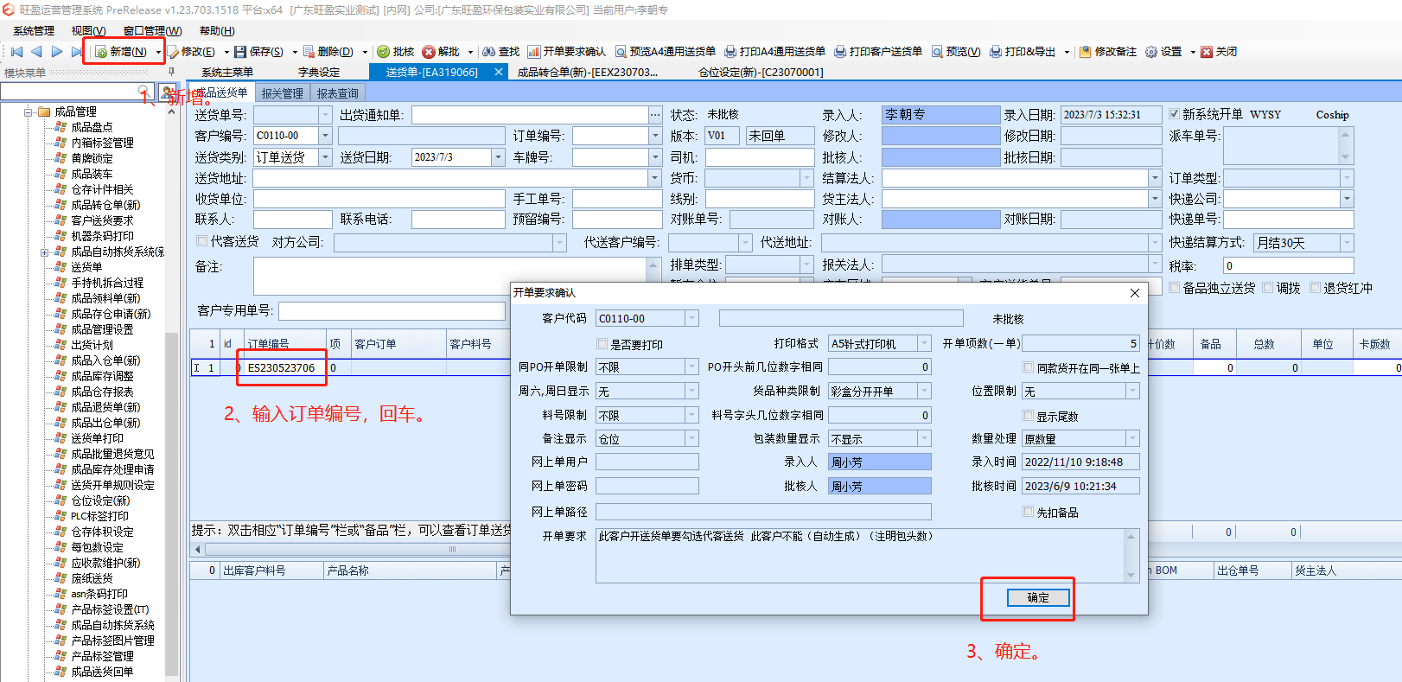Click the 开单要求 text box vertical scrollbar
1402x682 pixels.
click(1131, 556)
